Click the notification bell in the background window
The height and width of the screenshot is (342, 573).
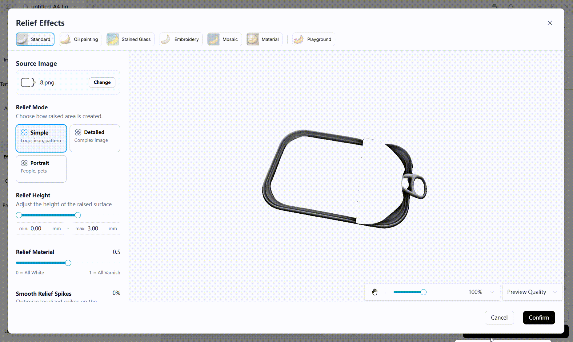[x=511, y=6]
